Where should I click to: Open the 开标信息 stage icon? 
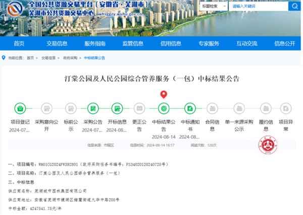[116, 108]
